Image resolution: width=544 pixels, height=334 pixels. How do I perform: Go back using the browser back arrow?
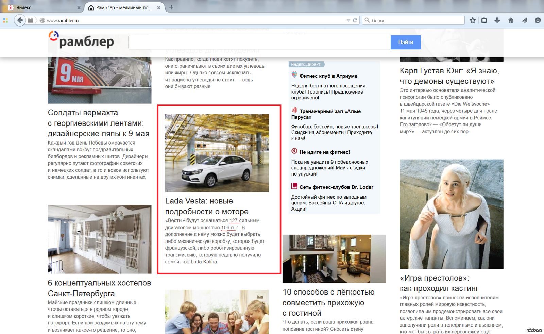[20, 20]
